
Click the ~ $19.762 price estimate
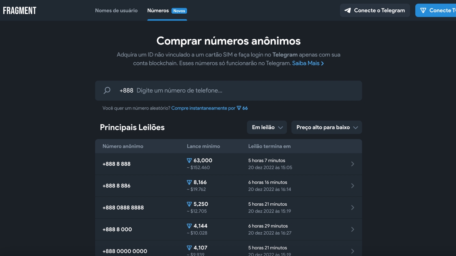point(196,189)
